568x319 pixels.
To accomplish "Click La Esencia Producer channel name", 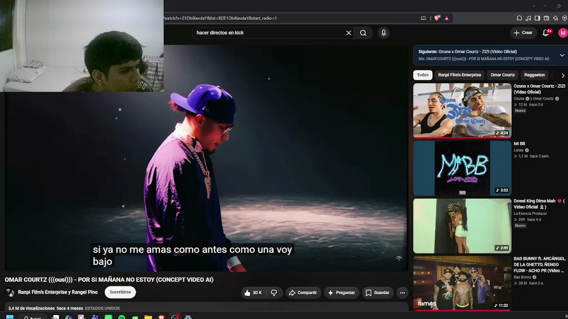I will click(530, 214).
